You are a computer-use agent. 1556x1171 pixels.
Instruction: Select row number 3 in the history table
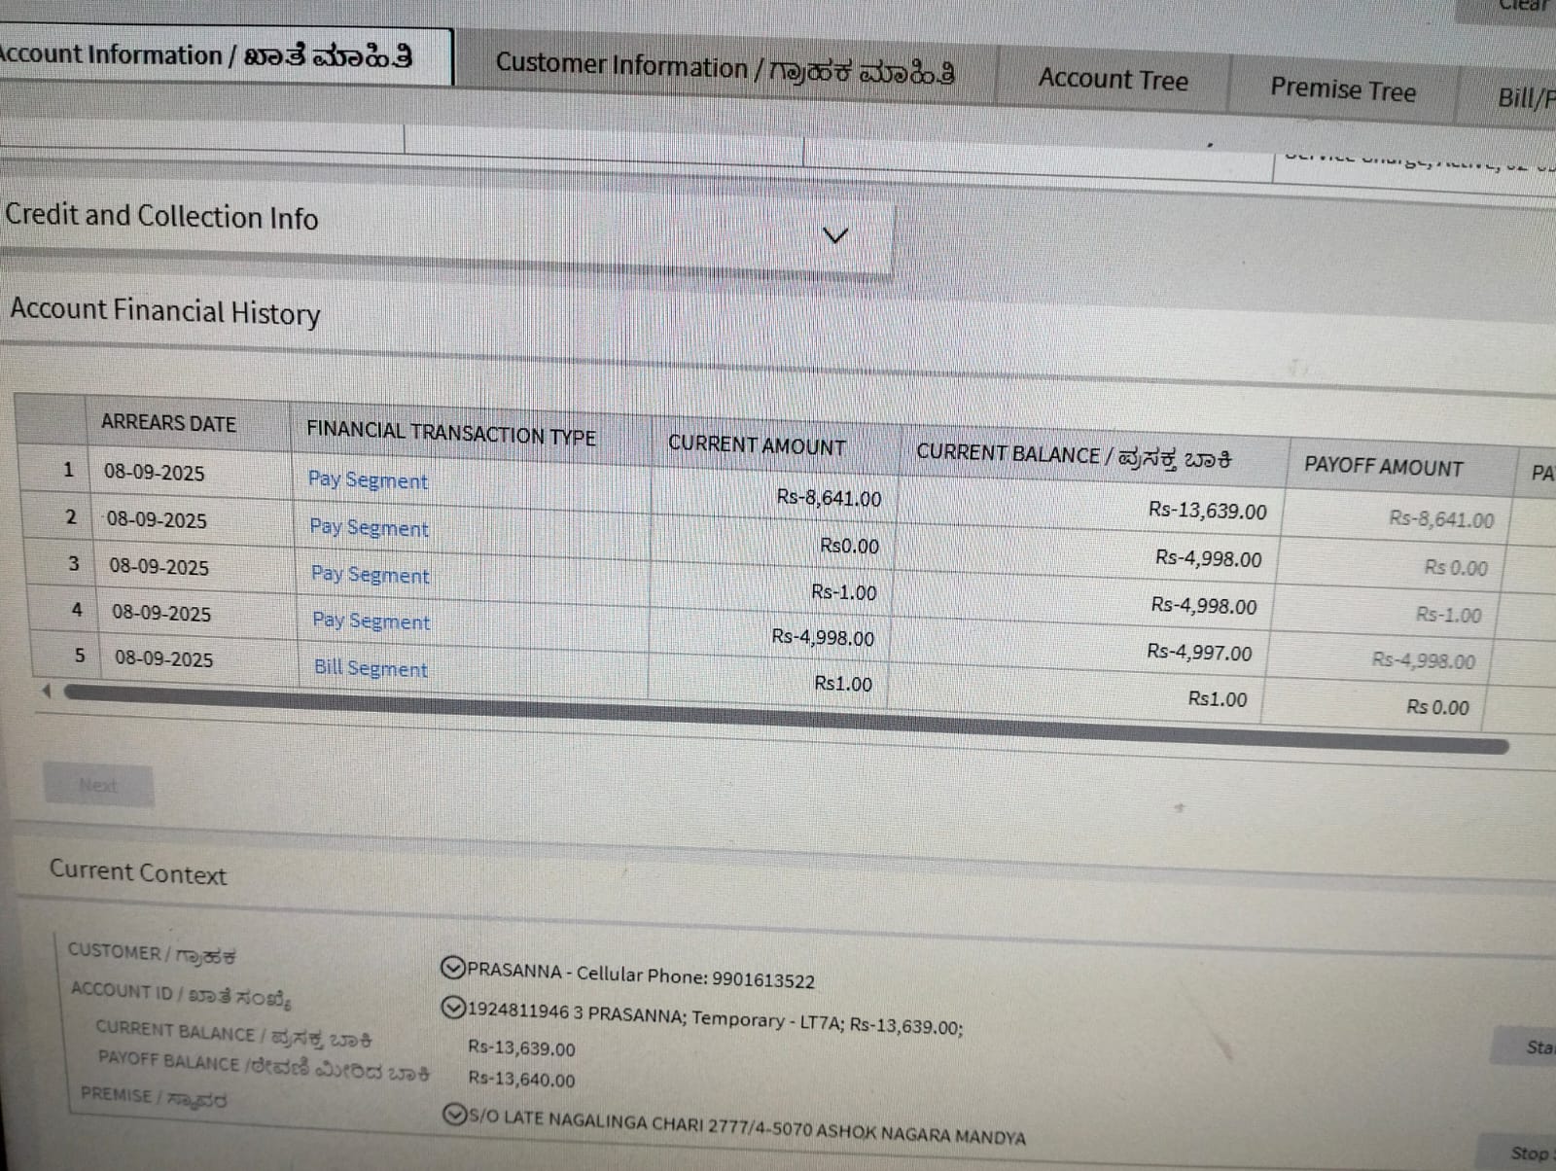pyautogui.click(x=73, y=563)
